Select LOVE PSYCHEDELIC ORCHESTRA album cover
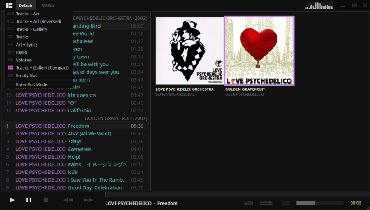 click(190, 51)
